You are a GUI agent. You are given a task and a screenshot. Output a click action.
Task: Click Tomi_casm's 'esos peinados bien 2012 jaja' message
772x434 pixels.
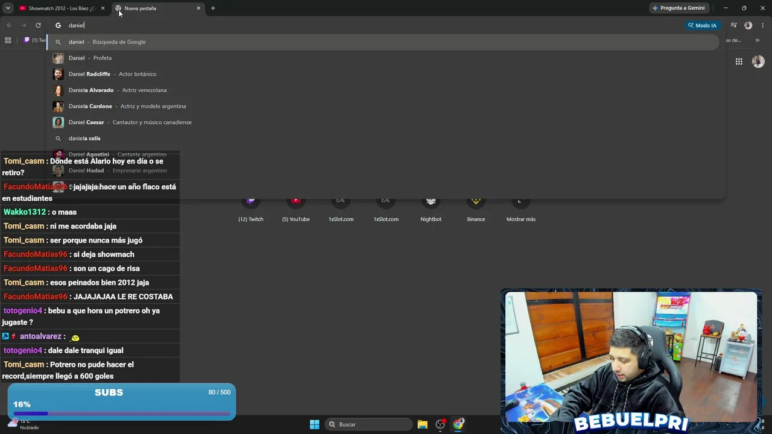pyautogui.click(x=90, y=283)
